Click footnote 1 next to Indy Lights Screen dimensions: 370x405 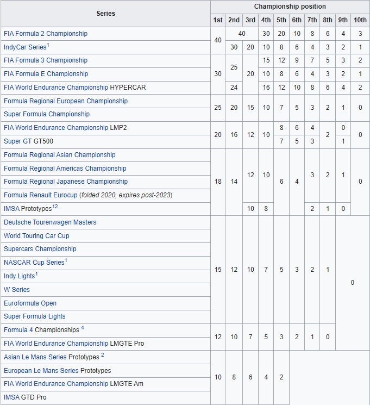click(36, 274)
